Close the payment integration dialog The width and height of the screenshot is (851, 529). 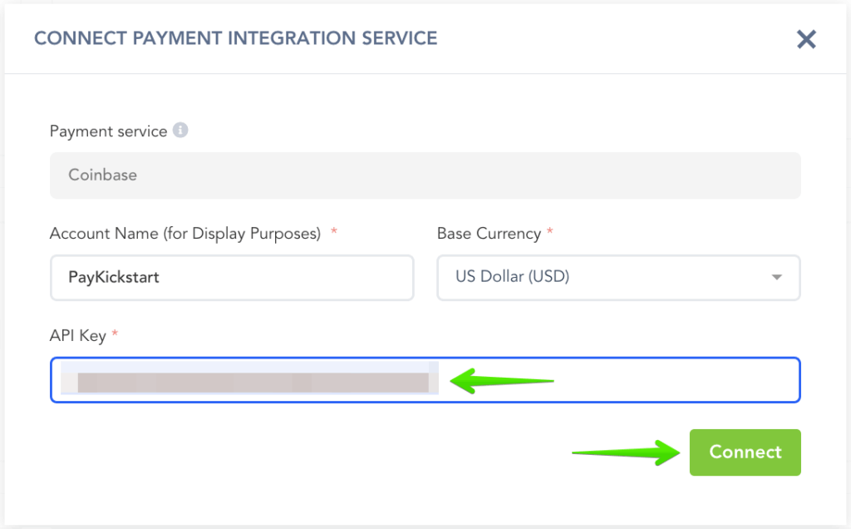click(806, 39)
